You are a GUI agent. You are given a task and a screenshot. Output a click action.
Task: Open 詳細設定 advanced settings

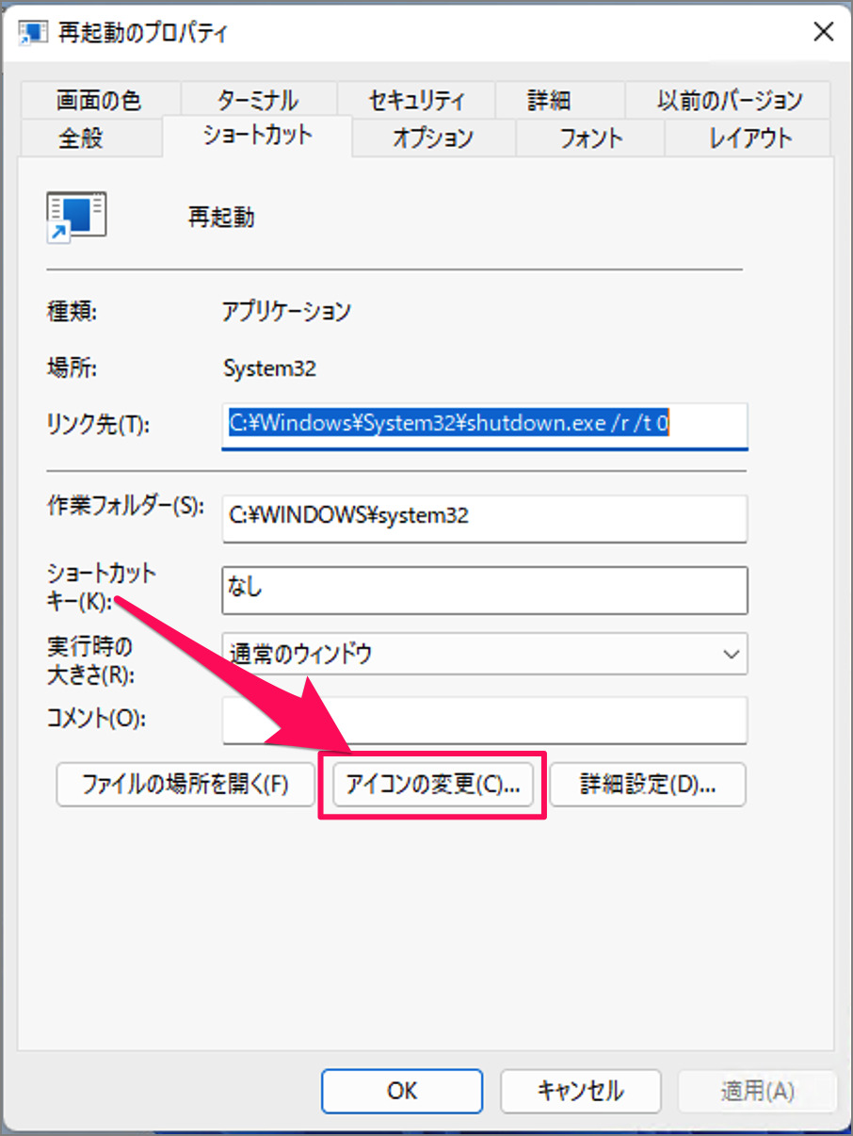point(648,785)
